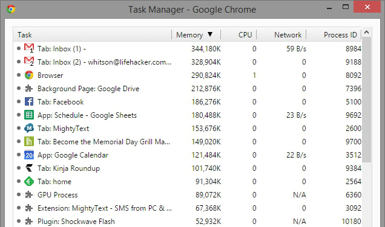
Task: Click process ID 10180
Action: (x=351, y=222)
